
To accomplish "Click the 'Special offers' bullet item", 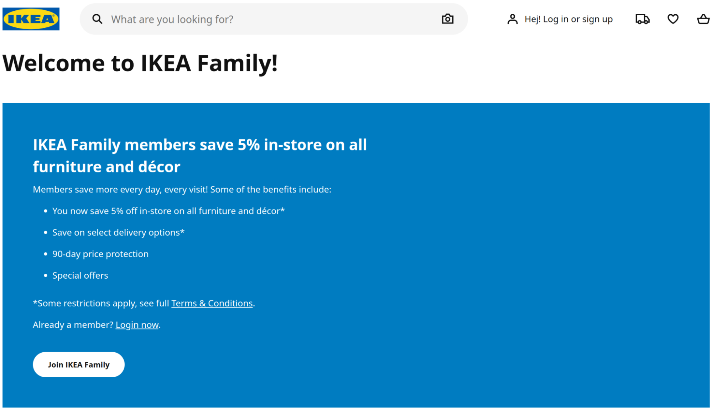I will 80,275.
